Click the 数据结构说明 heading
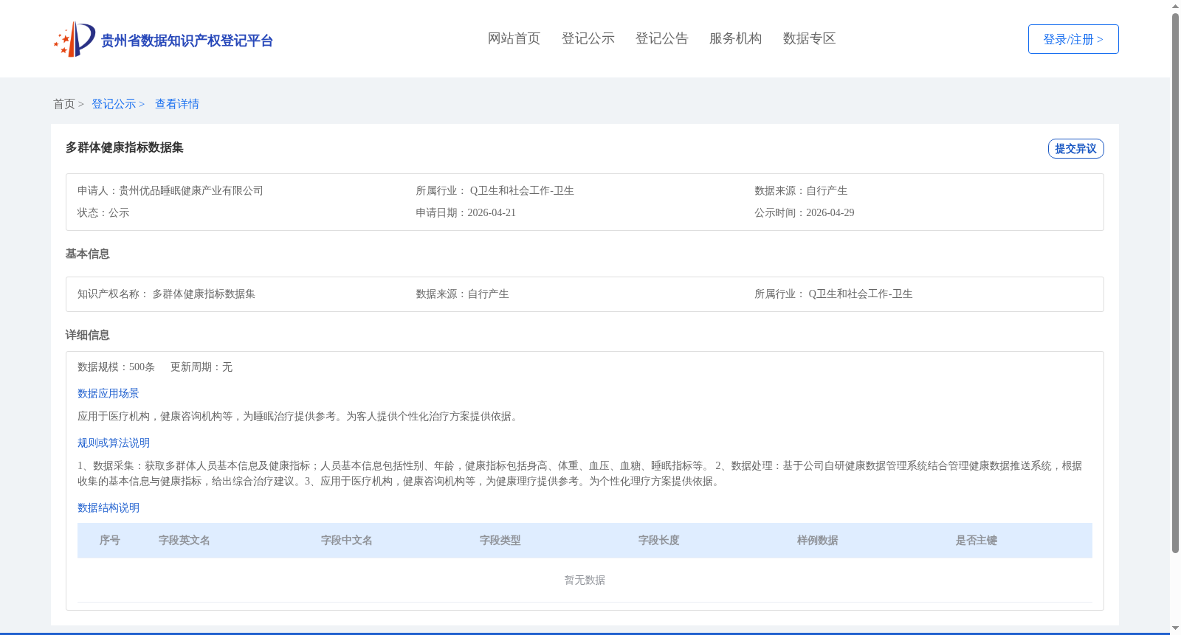The width and height of the screenshot is (1181, 635). tap(109, 507)
